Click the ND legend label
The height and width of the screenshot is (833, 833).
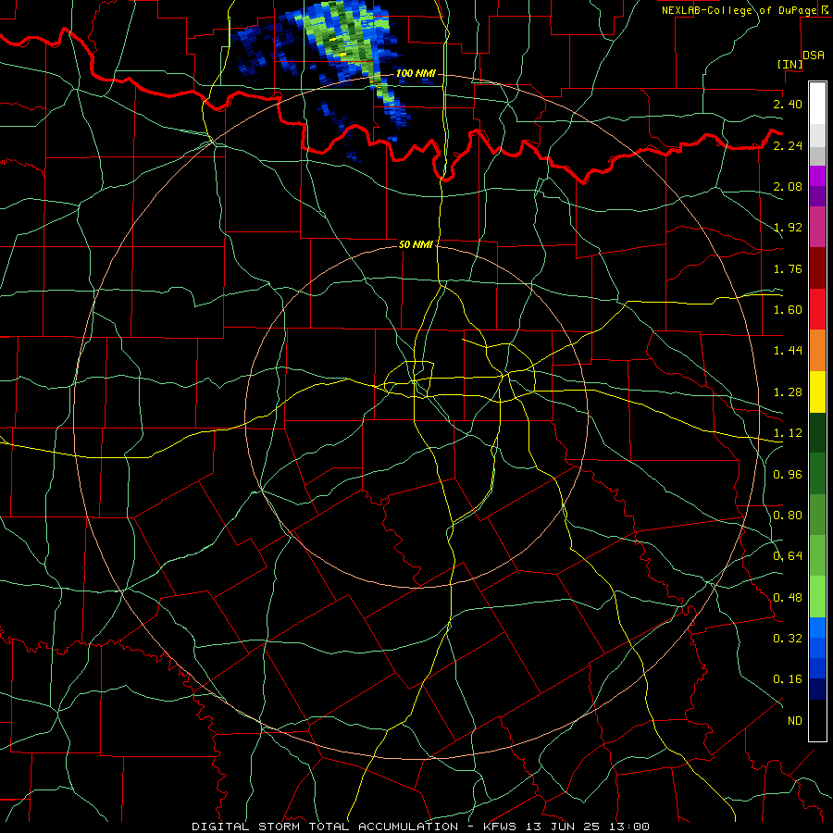click(x=795, y=721)
